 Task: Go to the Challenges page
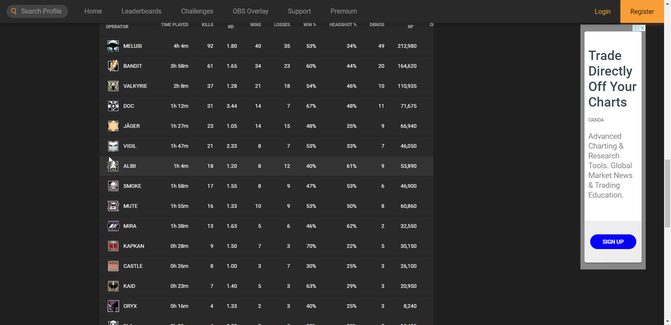pyautogui.click(x=197, y=11)
